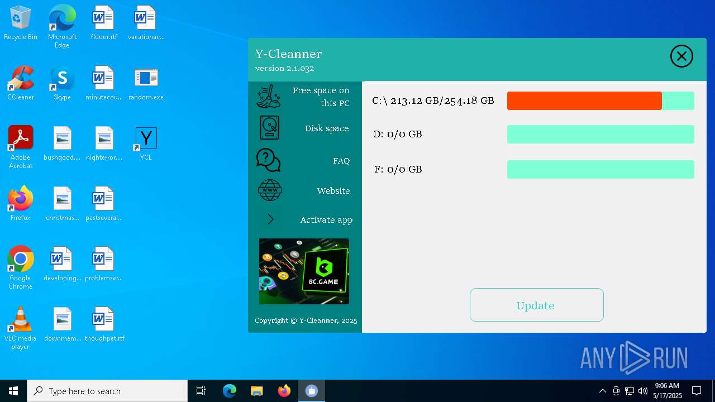Open Firefox from the taskbar
The image size is (715, 402).
[x=284, y=391]
